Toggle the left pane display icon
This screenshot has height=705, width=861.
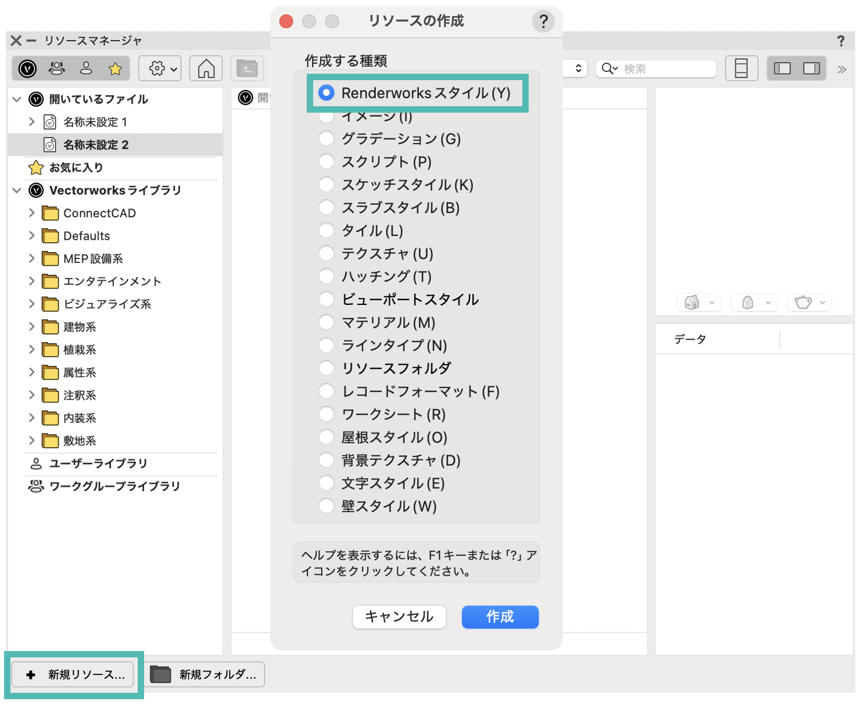(783, 69)
